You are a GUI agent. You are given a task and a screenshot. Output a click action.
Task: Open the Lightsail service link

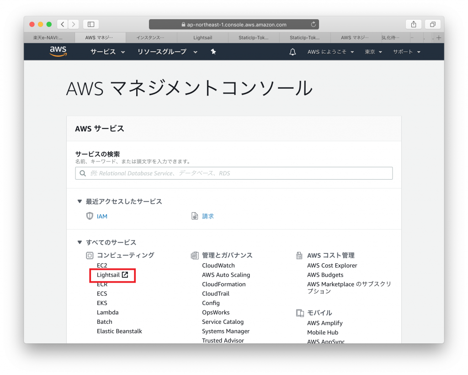point(108,275)
